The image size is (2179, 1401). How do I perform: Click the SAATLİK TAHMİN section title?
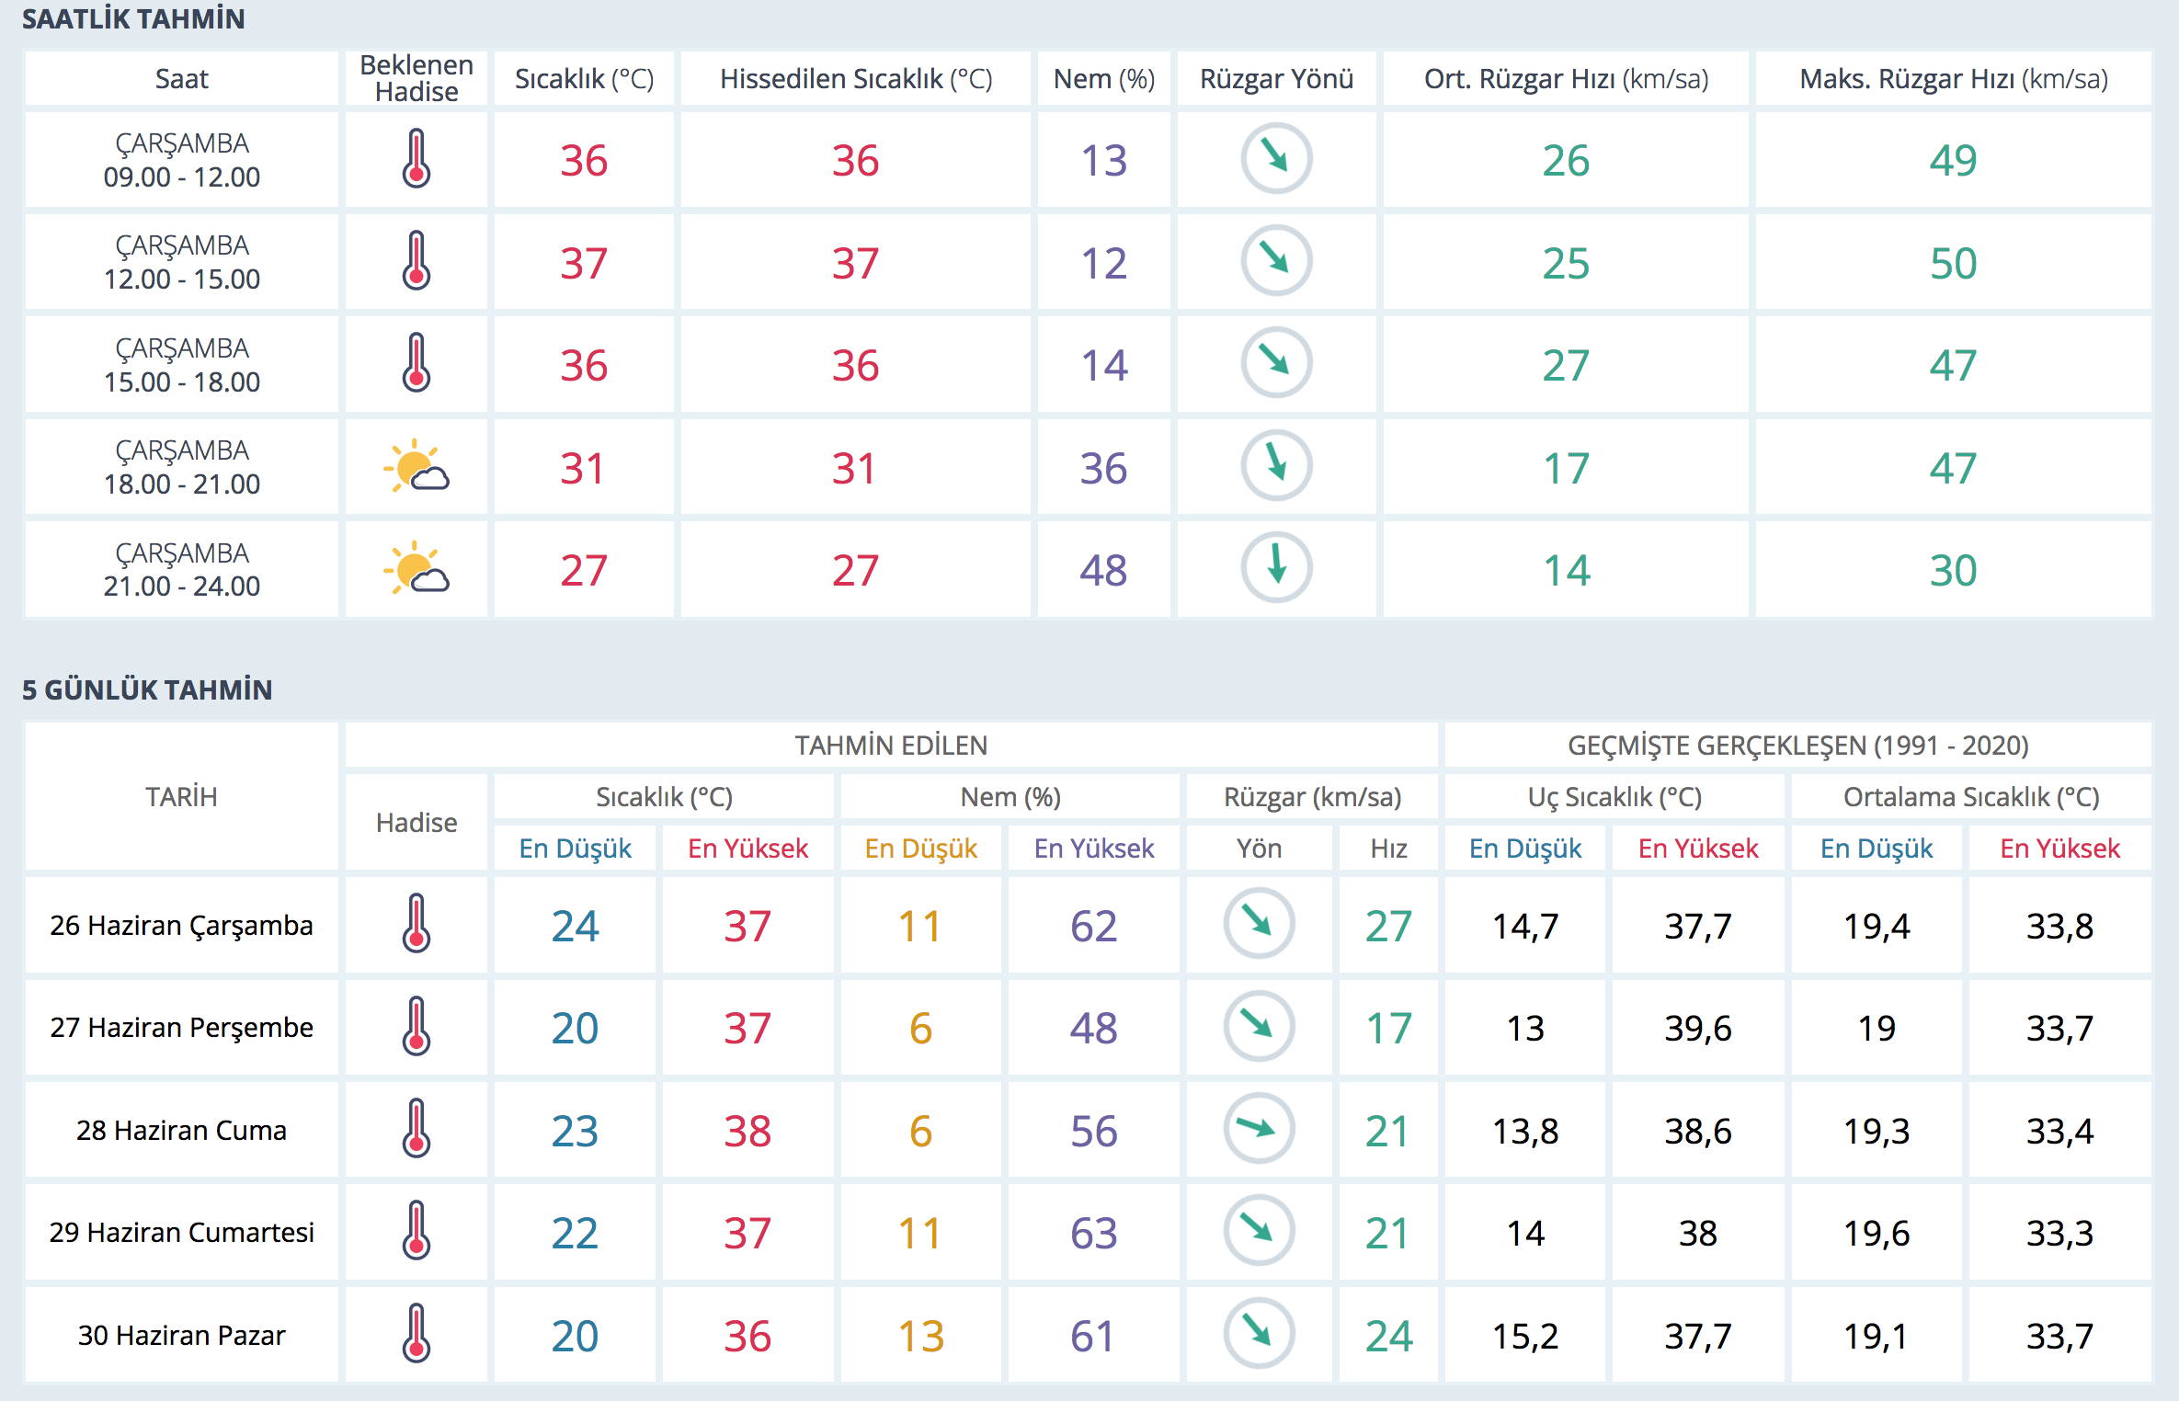(133, 18)
